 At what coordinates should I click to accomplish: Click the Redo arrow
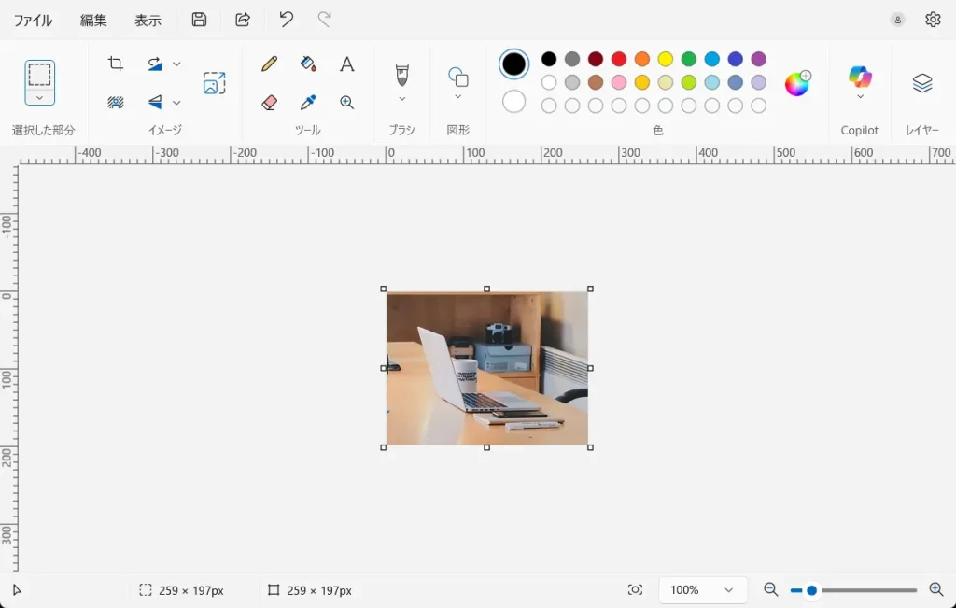pos(324,20)
